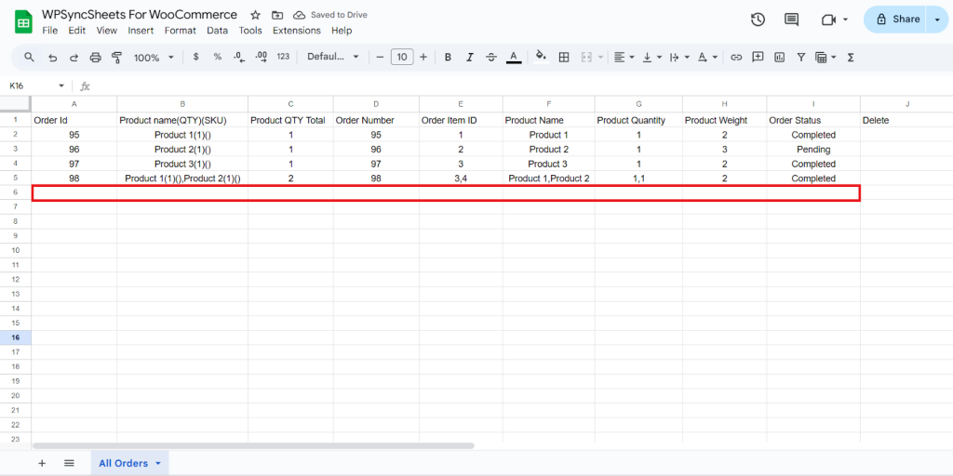Move document to folder icon
Image resolution: width=953 pixels, height=476 pixels.
[x=277, y=15]
